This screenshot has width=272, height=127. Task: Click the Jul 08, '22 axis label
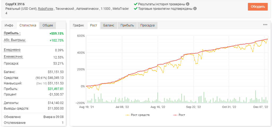(122, 107)
